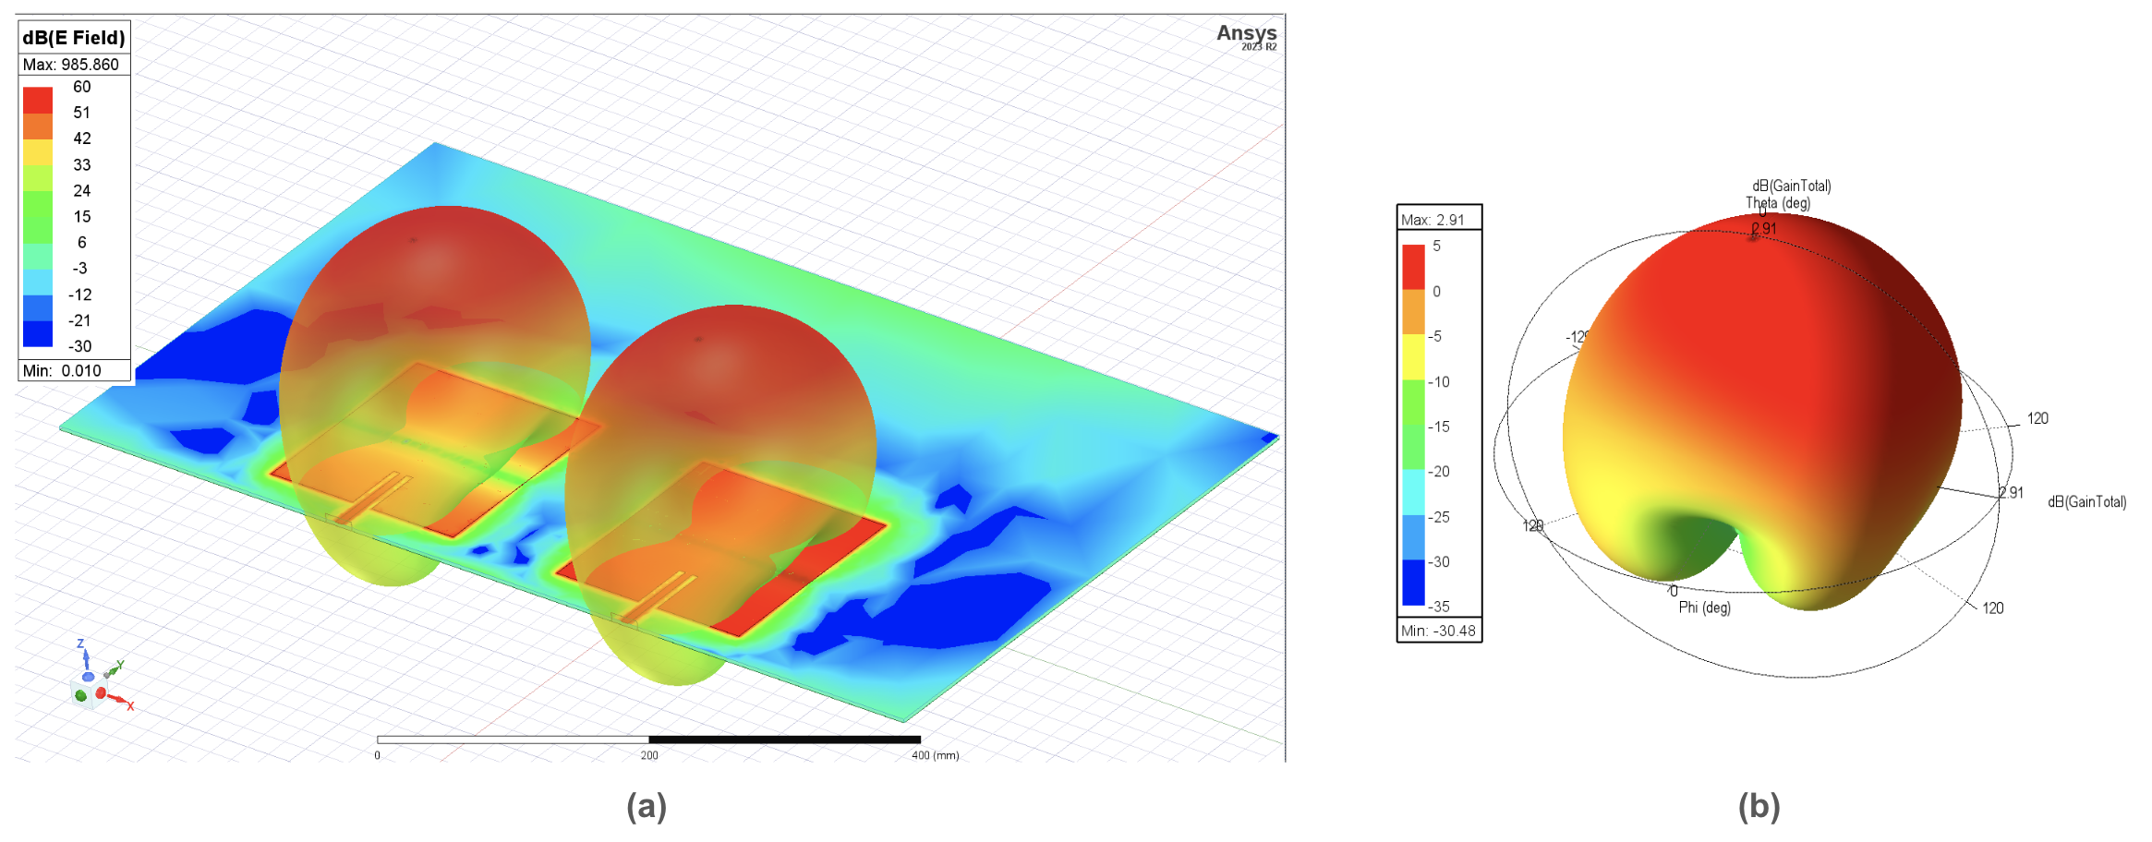This screenshot has height=842, width=2152.
Task: Click the dB(E Field) legend title
Action: (74, 38)
